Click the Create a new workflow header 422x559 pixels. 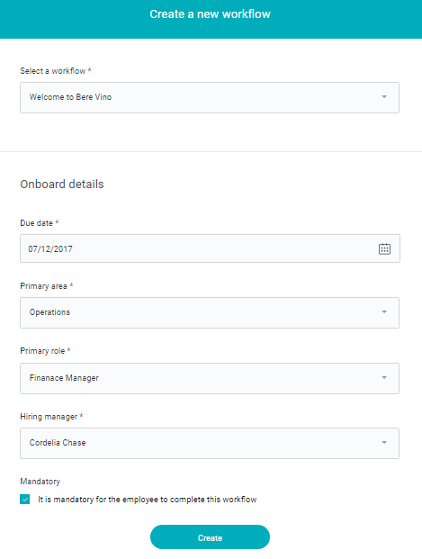tap(210, 14)
